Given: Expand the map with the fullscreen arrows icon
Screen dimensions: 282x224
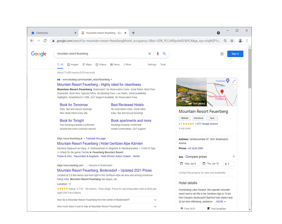Looking at the screenshot, I should tap(234, 81).
